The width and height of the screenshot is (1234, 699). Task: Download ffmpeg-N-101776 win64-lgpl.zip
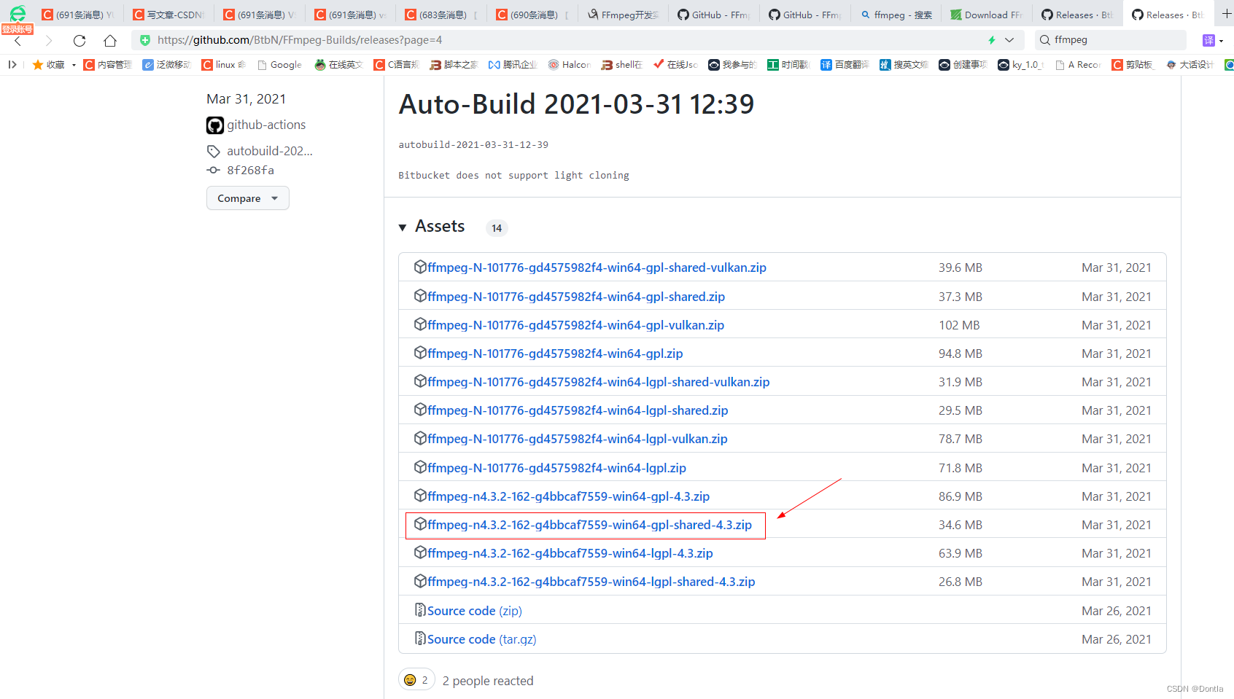tap(556, 468)
